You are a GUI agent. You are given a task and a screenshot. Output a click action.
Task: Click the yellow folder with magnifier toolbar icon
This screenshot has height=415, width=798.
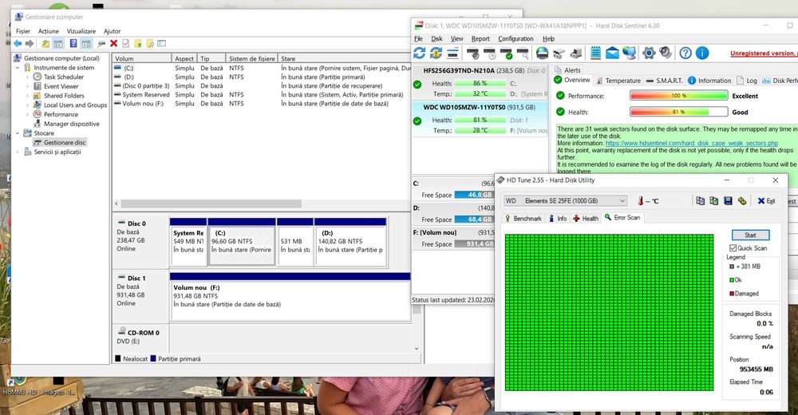(x=150, y=44)
